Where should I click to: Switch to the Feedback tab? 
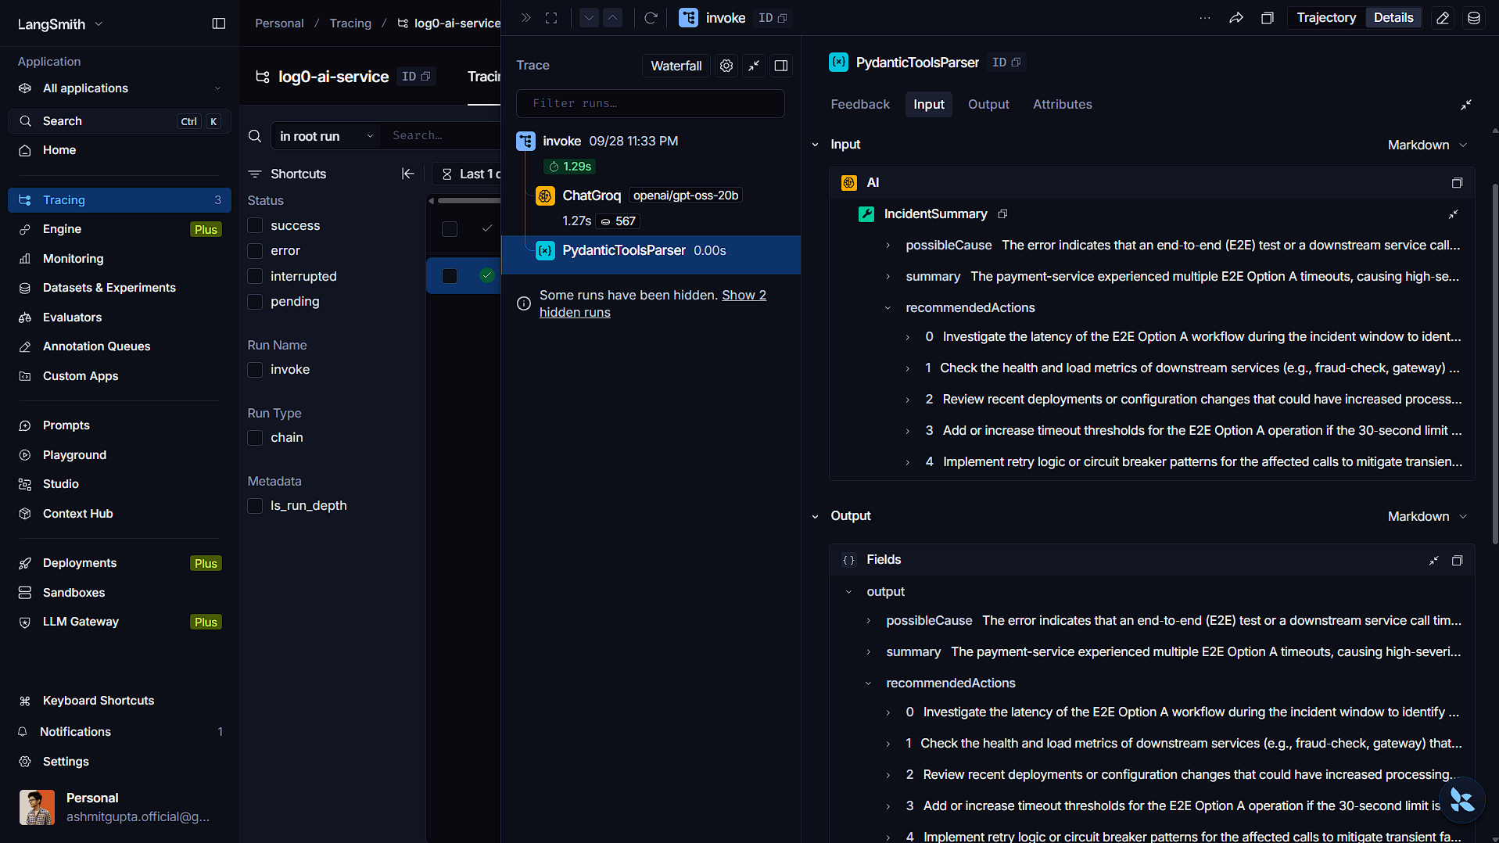859,104
